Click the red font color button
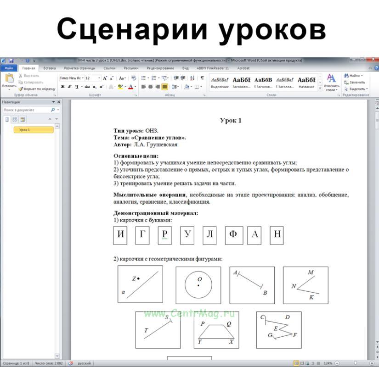379x367 pixels. [x=131, y=87]
